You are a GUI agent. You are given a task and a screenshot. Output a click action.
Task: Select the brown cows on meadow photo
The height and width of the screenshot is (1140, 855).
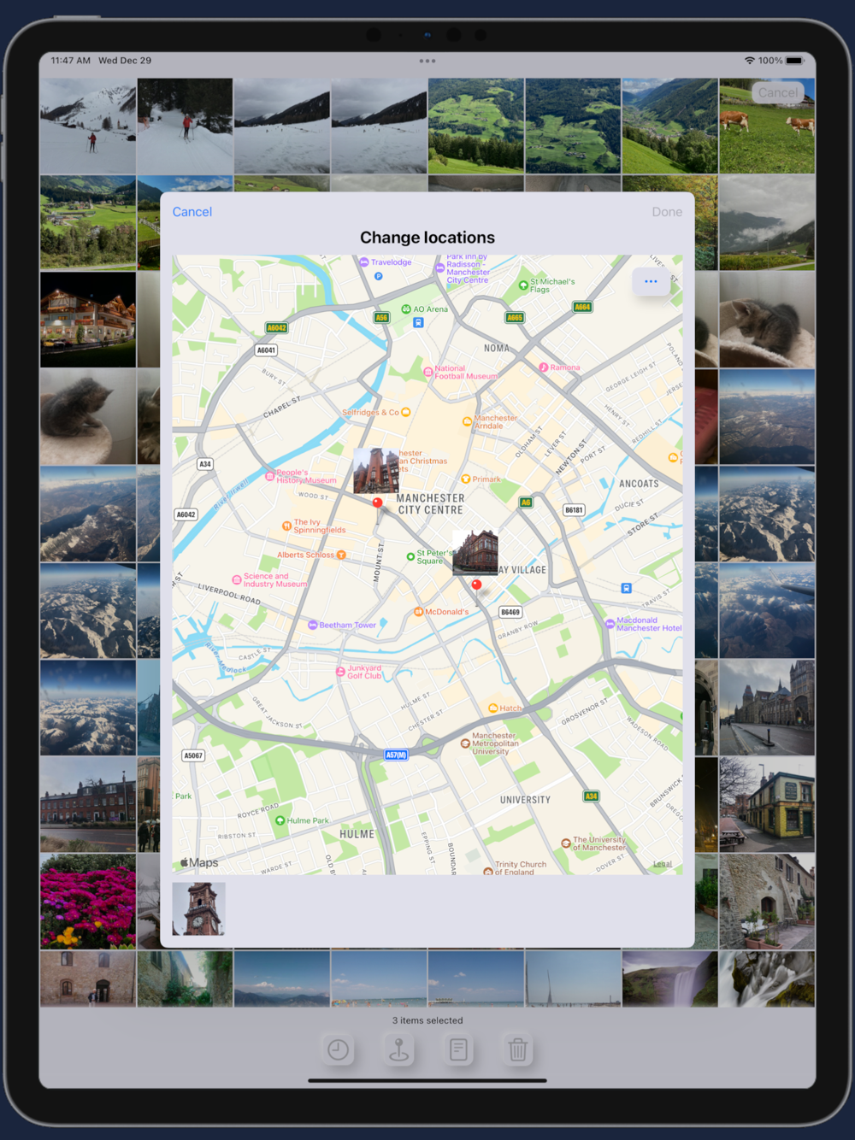click(767, 126)
